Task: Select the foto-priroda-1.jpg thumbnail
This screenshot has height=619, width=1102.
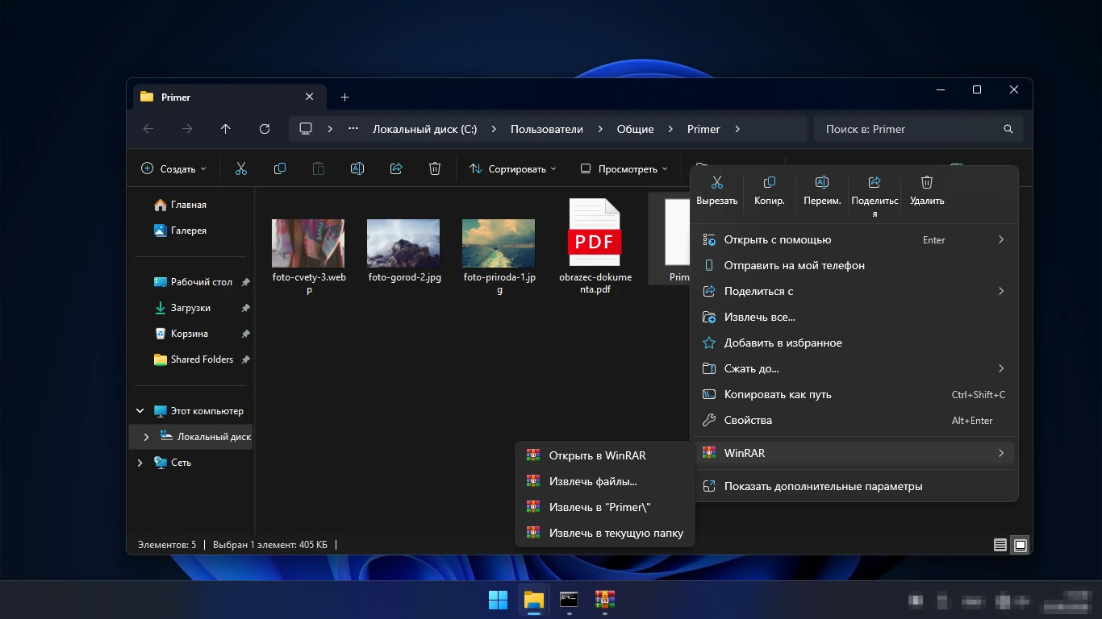Action: (499, 243)
